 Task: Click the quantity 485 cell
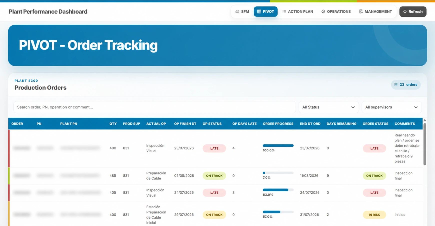point(113,176)
